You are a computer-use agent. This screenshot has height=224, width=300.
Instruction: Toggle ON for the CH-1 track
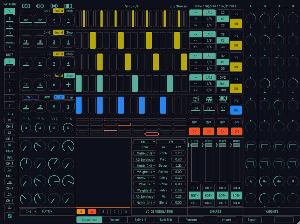pos(236,24)
